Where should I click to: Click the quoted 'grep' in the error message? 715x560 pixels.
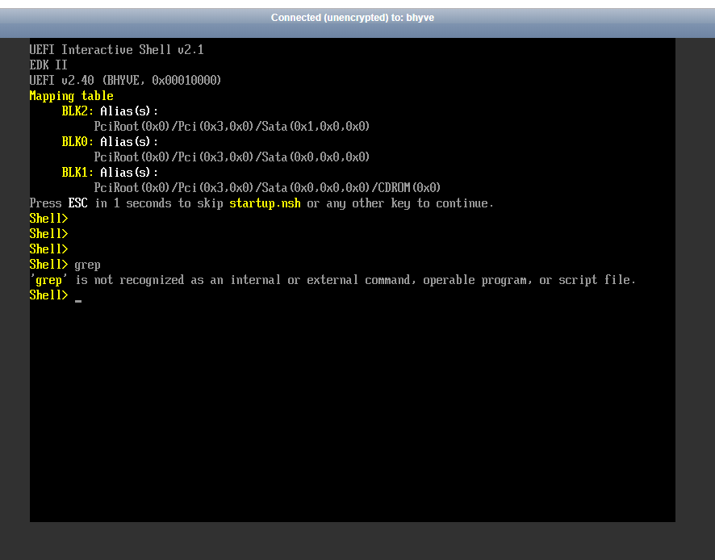coord(48,280)
